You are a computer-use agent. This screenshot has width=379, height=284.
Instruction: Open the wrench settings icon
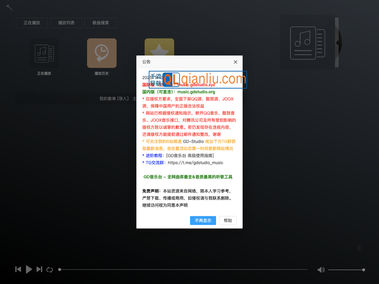pos(9,7)
